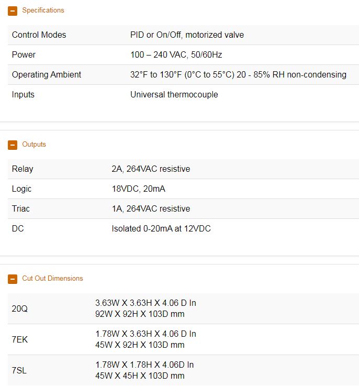Click the Power row label

(x=24, y=55)
